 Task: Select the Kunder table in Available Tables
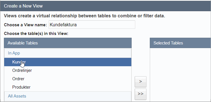pyautogui.click(x=68, y=62)
